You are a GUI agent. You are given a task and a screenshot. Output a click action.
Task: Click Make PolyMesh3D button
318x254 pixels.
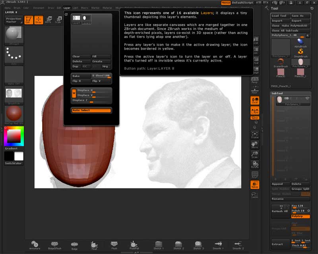[x=295, y=26]
